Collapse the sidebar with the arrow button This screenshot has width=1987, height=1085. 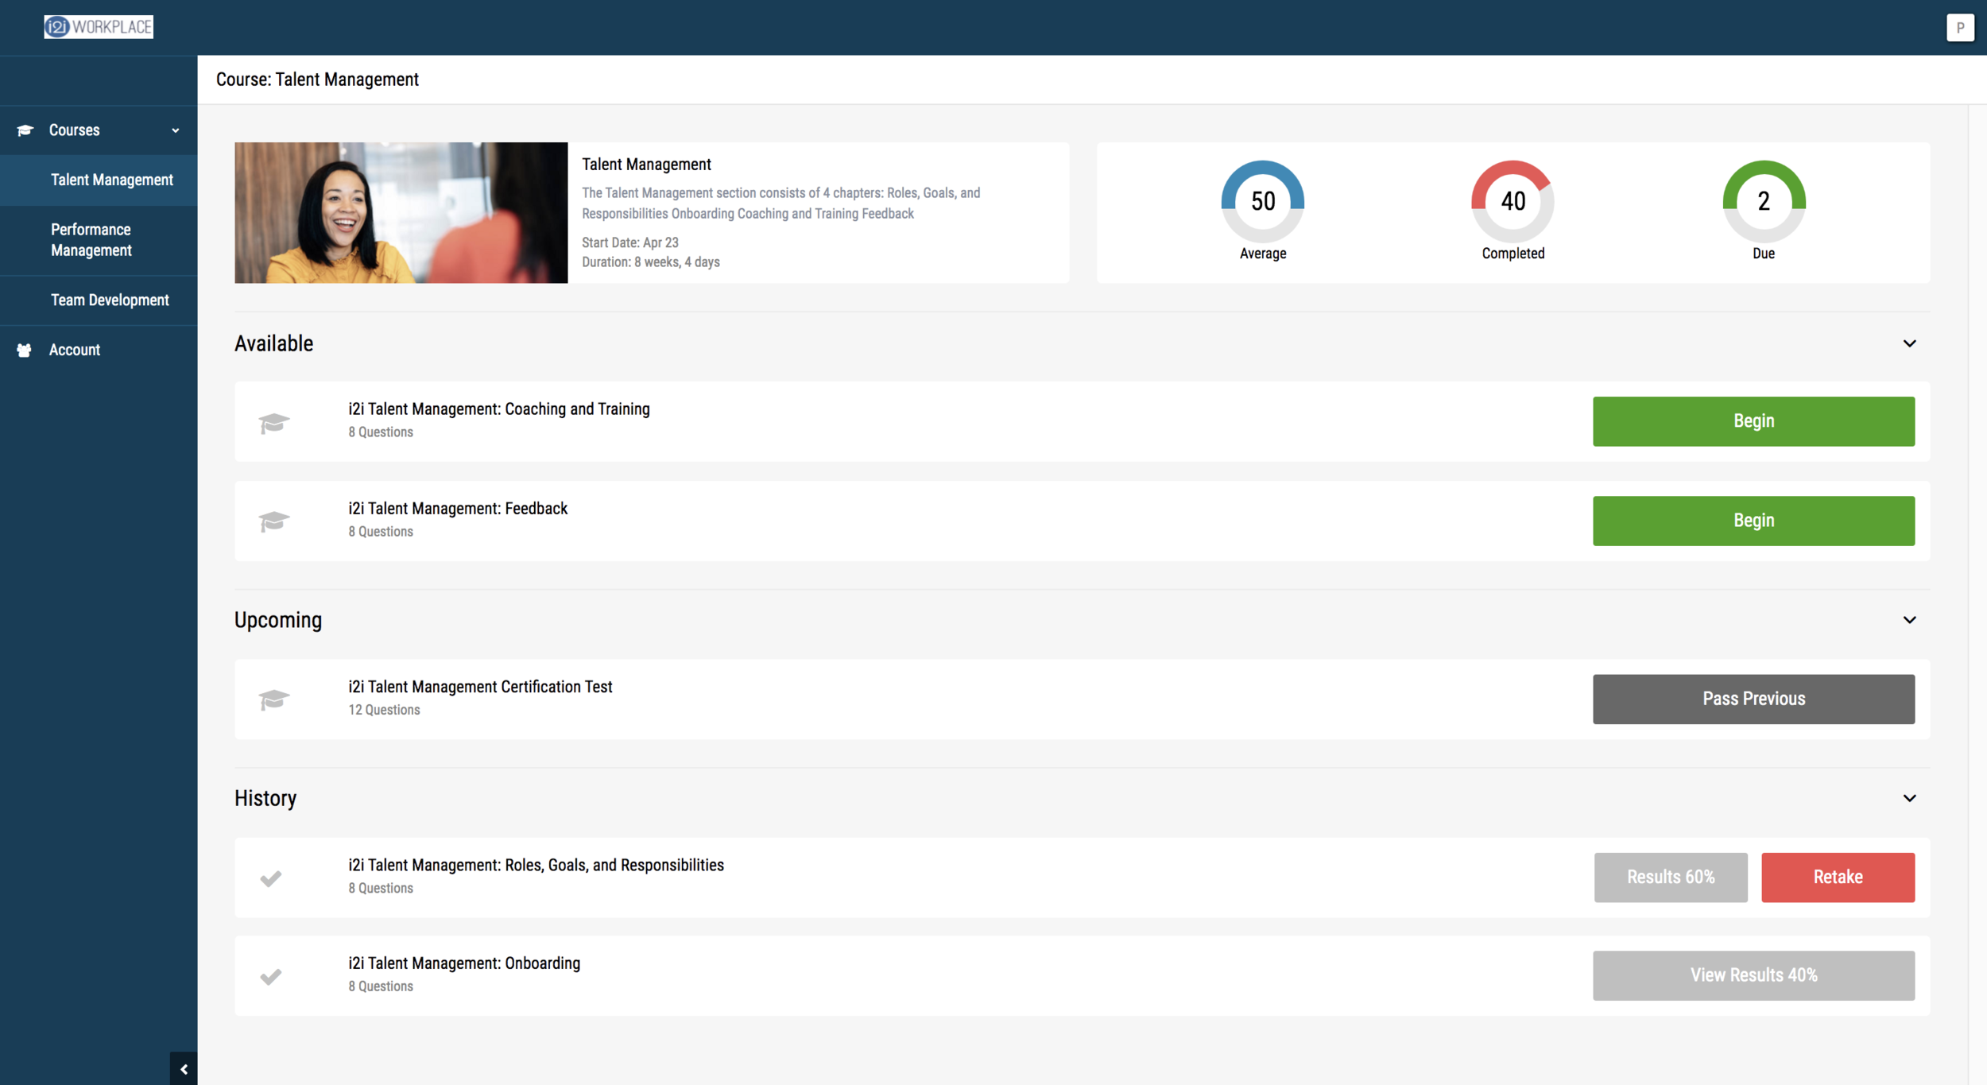click(184, 1068)
